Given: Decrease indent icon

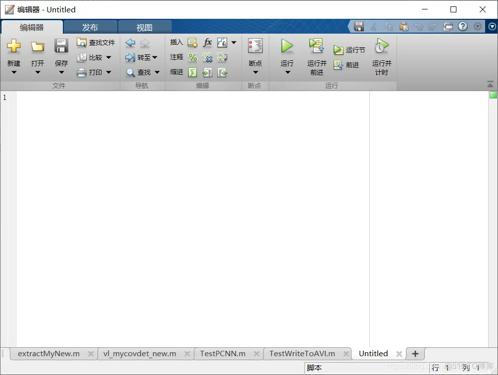Looking at the screenshot, I should (x=222, y=72).
